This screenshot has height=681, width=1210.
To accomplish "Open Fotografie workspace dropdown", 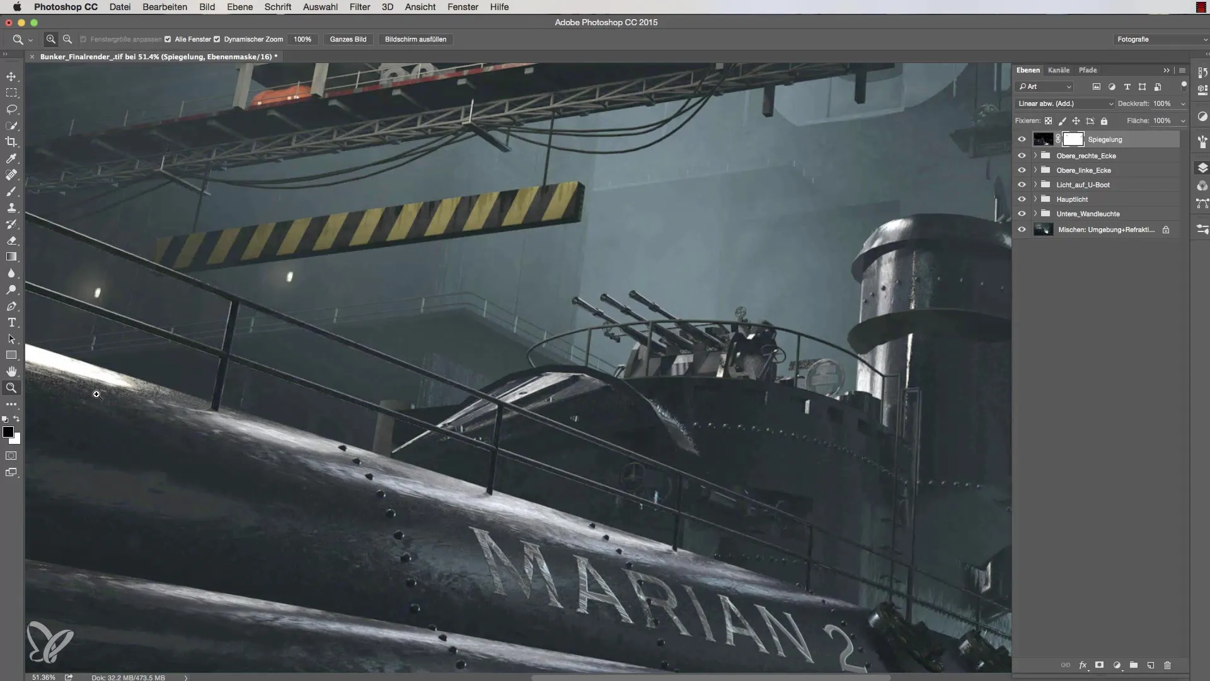I will click(x=1161, y=39).
